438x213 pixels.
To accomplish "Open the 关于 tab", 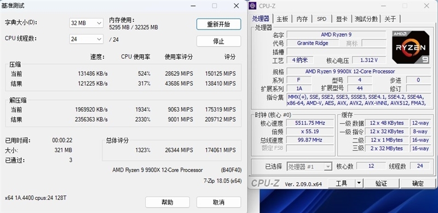I will (x=390, y=19).
